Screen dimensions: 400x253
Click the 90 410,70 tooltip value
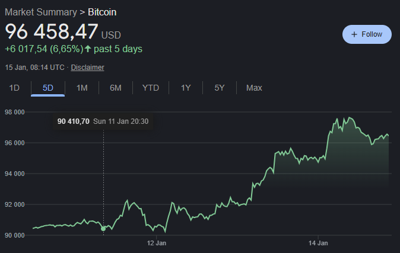point(74,121)
